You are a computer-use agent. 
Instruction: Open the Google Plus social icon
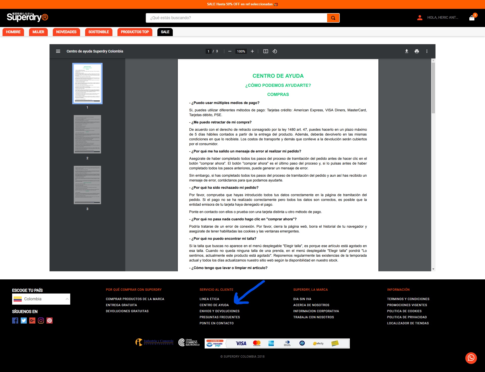click(32, 321)
